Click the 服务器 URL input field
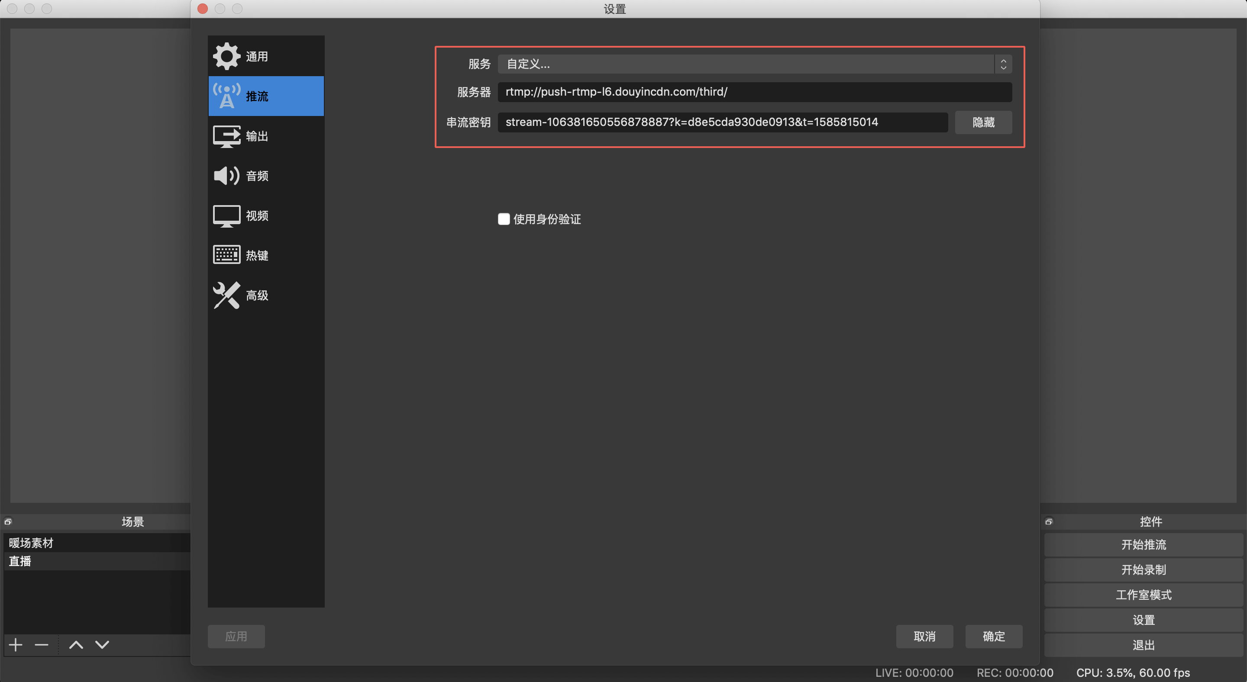 coord(754,92)
